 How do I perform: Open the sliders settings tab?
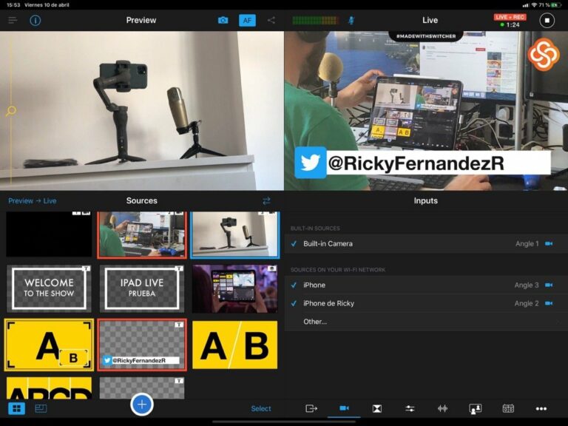(x=410, y=408)
